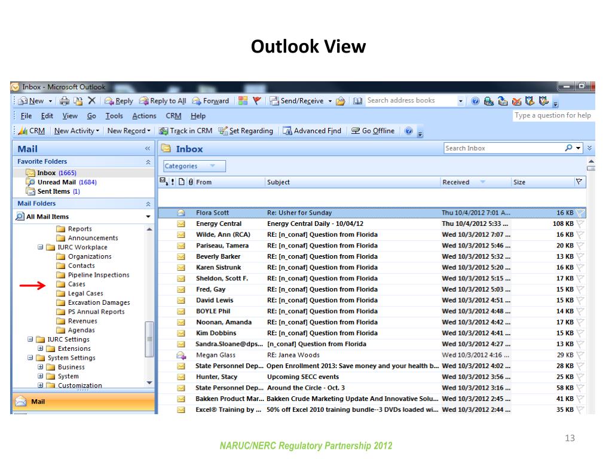Screen dimensions: 612x459
Task: Toggle the flag on the Energy Central message
Action: [x=580, y=224]
